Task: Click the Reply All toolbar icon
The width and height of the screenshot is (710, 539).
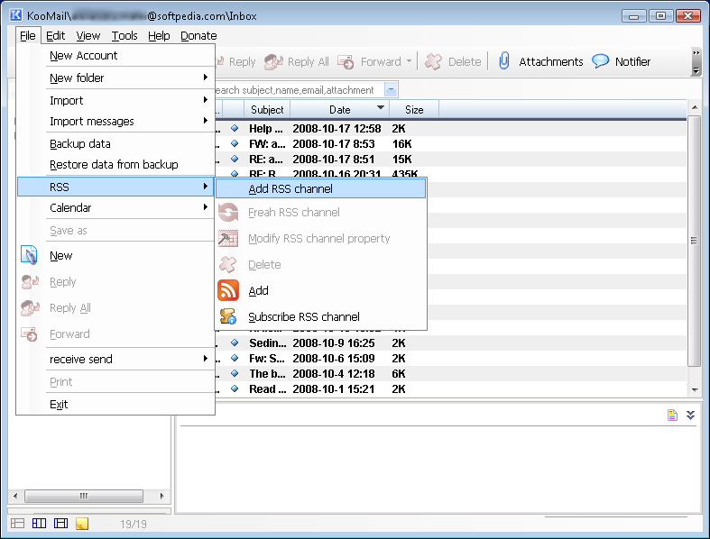Action: tap(273, 61)
